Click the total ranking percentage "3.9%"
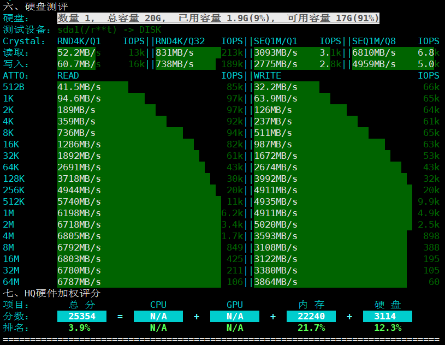Viewport: 445px width, 345px height. tap(79, 328)
